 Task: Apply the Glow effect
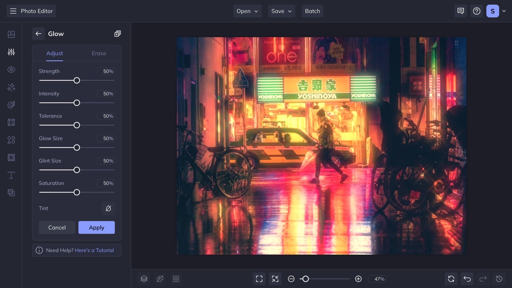click(96, 227)
